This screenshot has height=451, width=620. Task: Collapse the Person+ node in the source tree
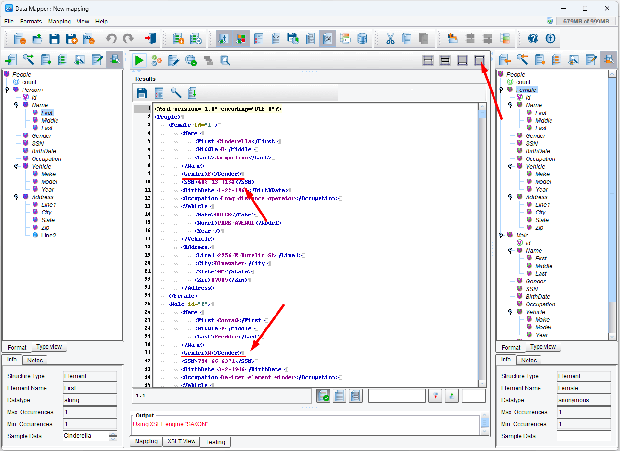pyautogui.click(x=7, y=90)
